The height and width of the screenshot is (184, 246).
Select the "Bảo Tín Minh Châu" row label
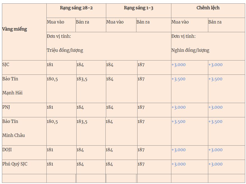click(x=13, y=128)
